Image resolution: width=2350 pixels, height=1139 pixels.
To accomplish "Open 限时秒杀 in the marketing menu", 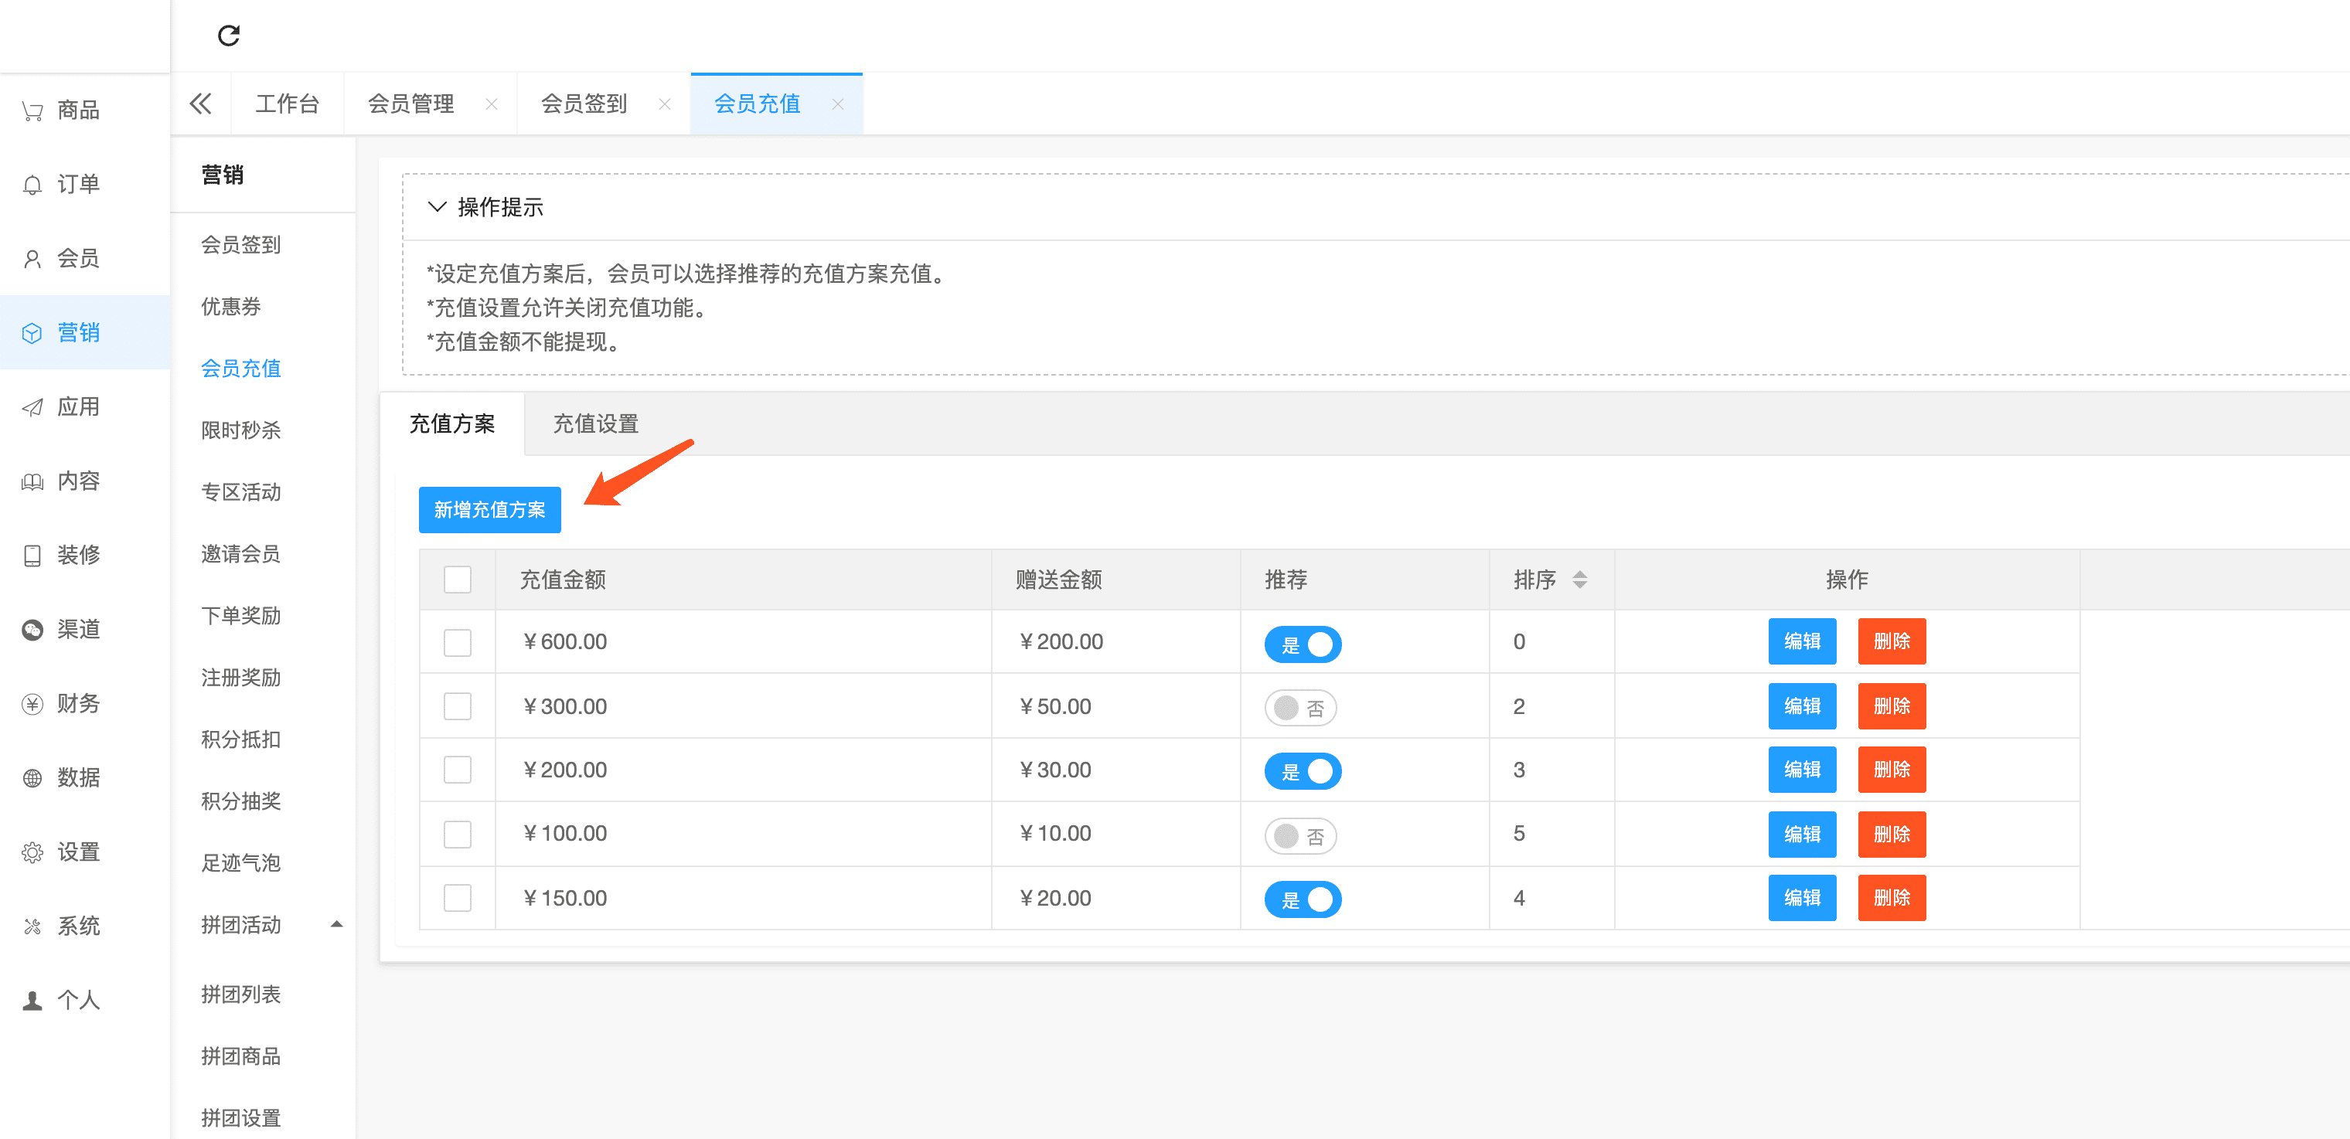I will click(x=241, y=430).
